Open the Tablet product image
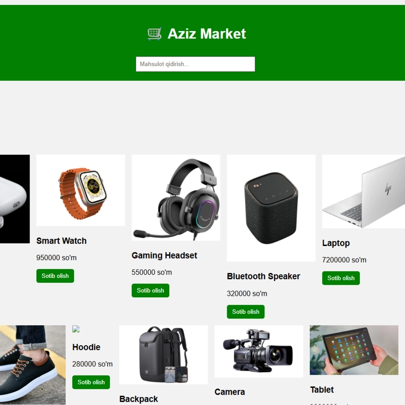The height and width of the screenshot is (405, 405). point(354,350)
